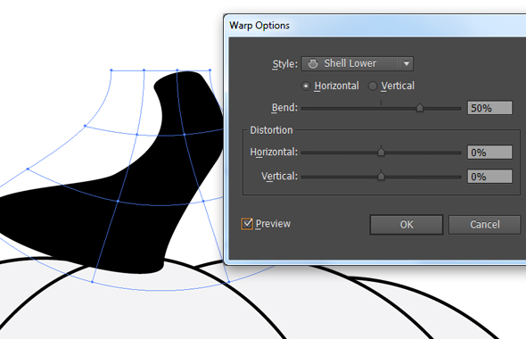Viewport: 526px width, 339px height.
Task: Confirm warp with the OK button
Action: pos(407,225)
